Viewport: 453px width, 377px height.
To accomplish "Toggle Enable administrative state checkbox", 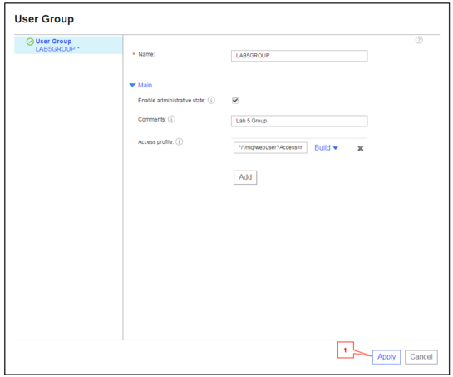I will [235, 101].
